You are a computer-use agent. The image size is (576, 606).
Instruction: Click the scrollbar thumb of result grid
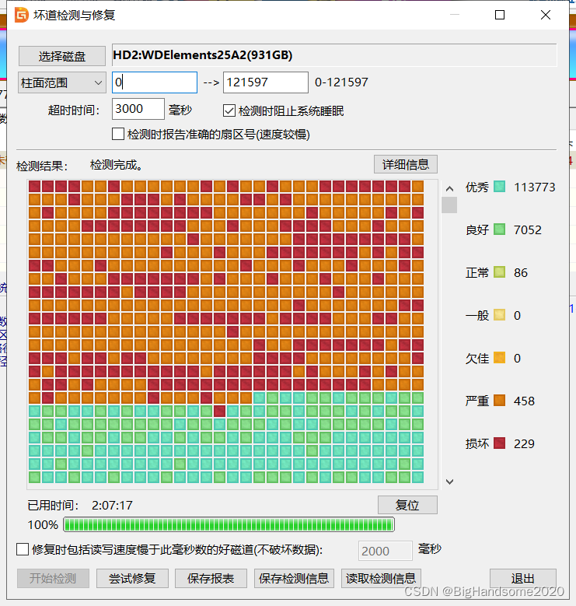[449, 205]
